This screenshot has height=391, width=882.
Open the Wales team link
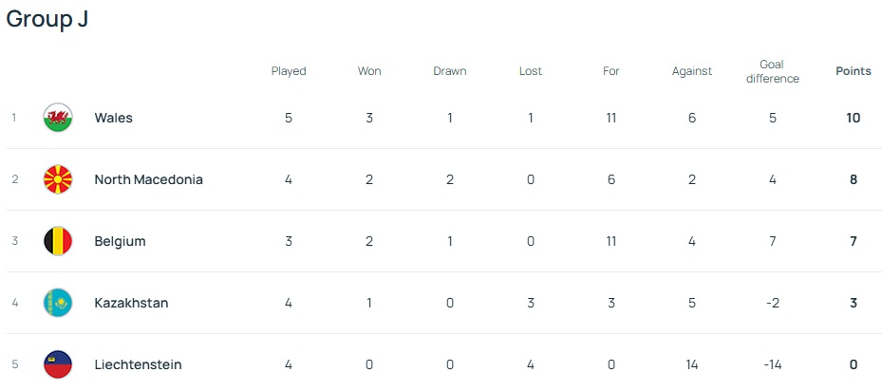point(113,118)
